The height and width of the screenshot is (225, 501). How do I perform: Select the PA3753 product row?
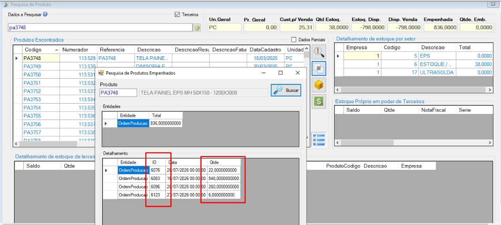tap(54, 99)
